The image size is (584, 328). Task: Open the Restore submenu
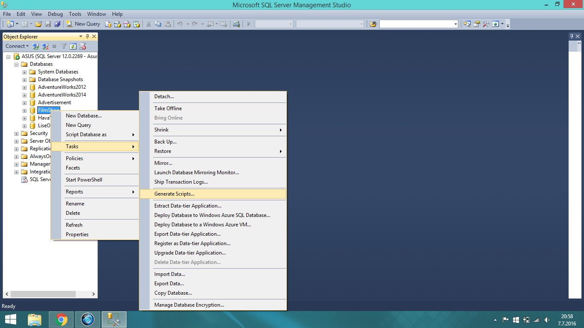(x=213, y=151)
